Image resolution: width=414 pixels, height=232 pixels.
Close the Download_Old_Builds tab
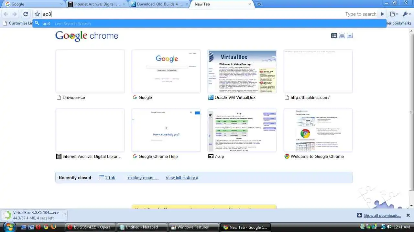click(x=187, y=4)
